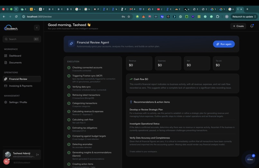
Task: Click the Create button
Action: coord(238,26)
